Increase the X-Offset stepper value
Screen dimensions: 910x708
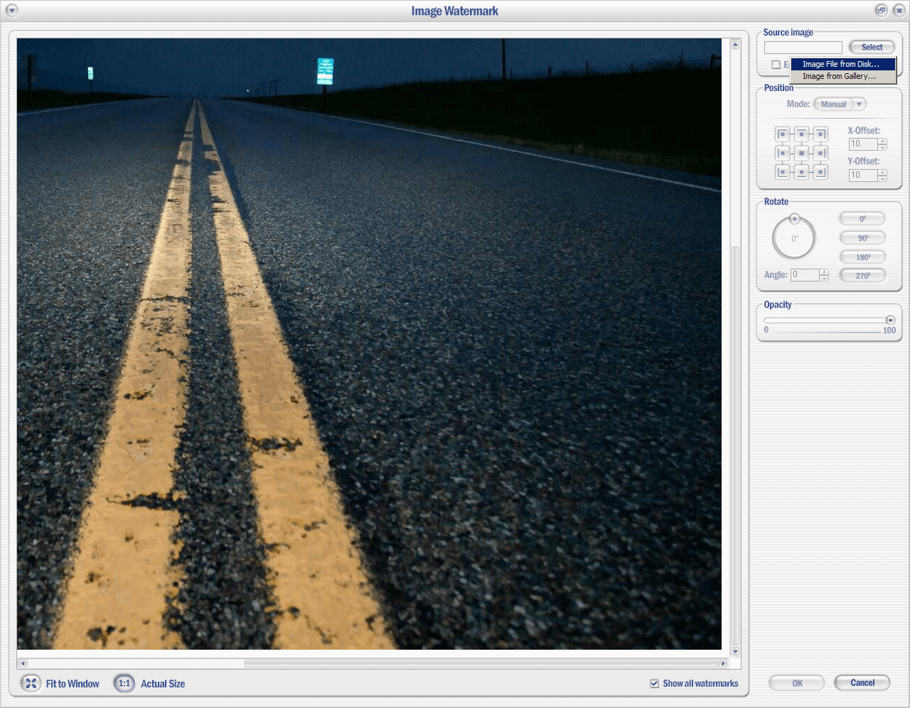tap(882, 141)
